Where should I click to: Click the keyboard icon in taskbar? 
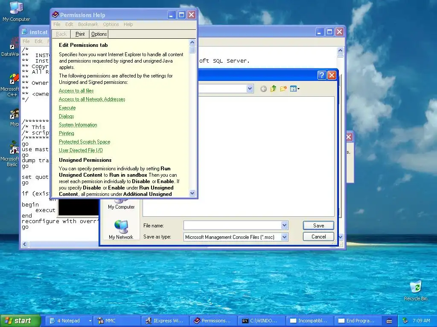click(x=389, y=321)
